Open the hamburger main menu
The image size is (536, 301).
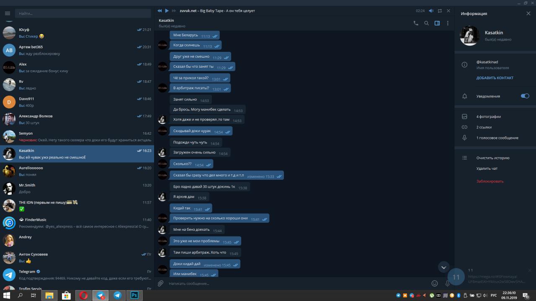[x=7, y=13]
